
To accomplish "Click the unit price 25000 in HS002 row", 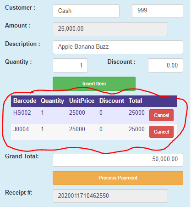I will 77,113.
